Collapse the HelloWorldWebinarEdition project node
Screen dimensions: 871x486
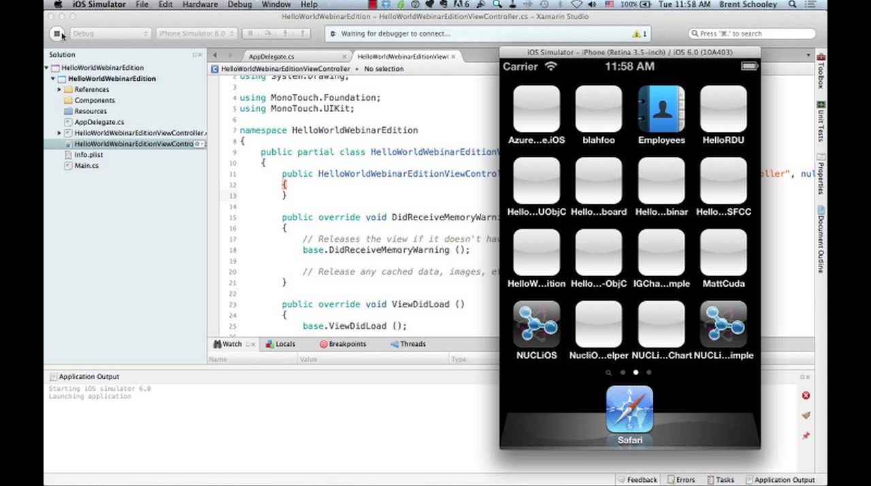[x=53, y=79]
